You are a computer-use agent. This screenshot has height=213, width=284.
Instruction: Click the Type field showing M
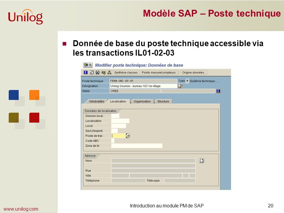(x=187, y=81)
